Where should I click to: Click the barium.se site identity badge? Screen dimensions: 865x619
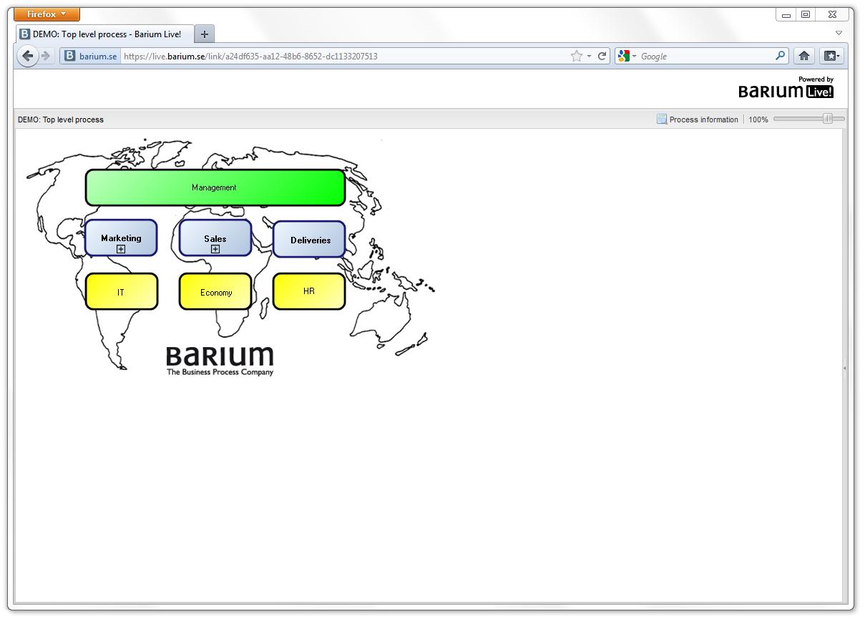click(x=91, y=56)
